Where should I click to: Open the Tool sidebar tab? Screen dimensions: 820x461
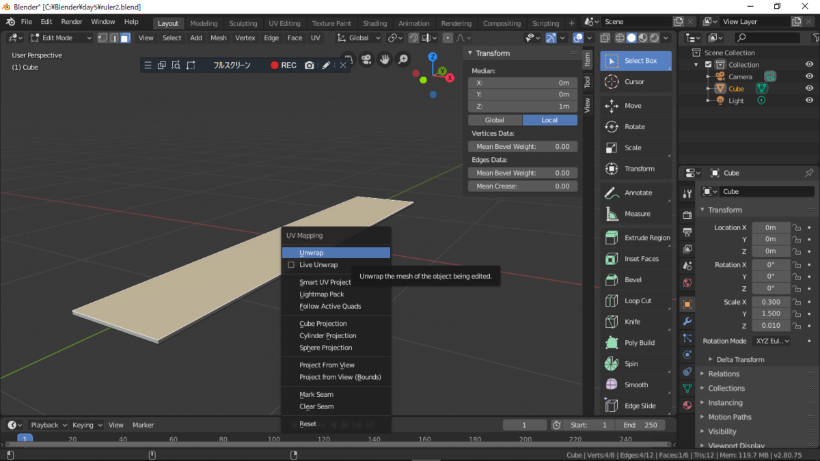click(x=587, y=82)
